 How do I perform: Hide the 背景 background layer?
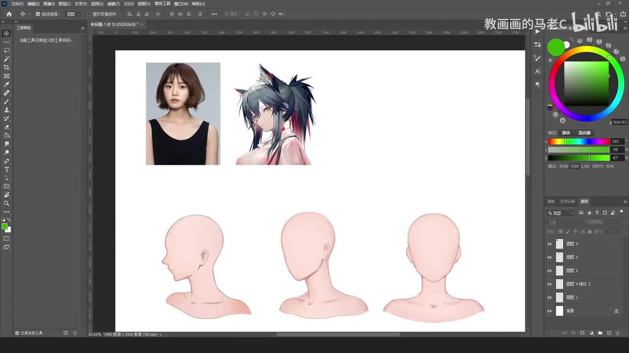coord(549,311)
